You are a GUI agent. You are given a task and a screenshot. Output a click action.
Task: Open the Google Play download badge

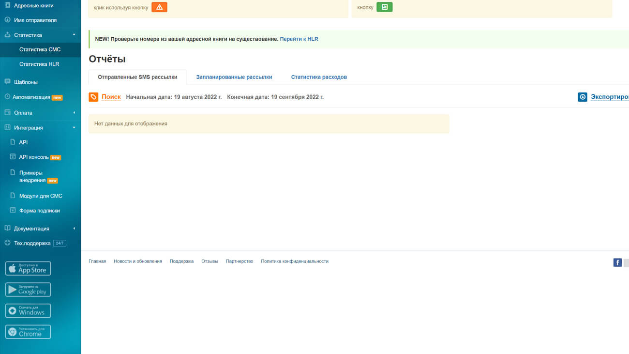[x=28, y=290]
